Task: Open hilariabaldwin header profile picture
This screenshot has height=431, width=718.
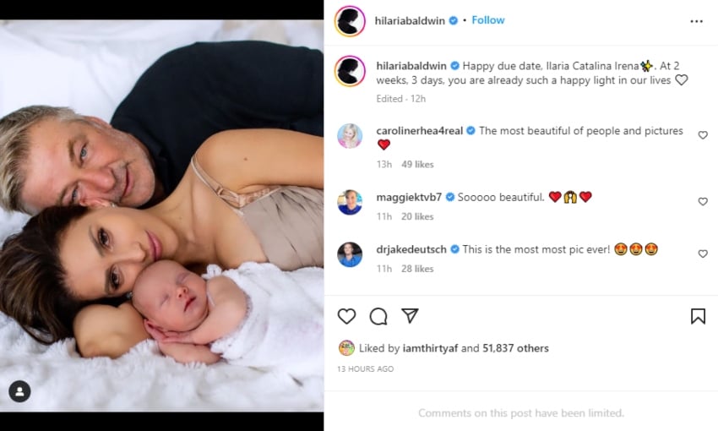Action: (350, 21)
